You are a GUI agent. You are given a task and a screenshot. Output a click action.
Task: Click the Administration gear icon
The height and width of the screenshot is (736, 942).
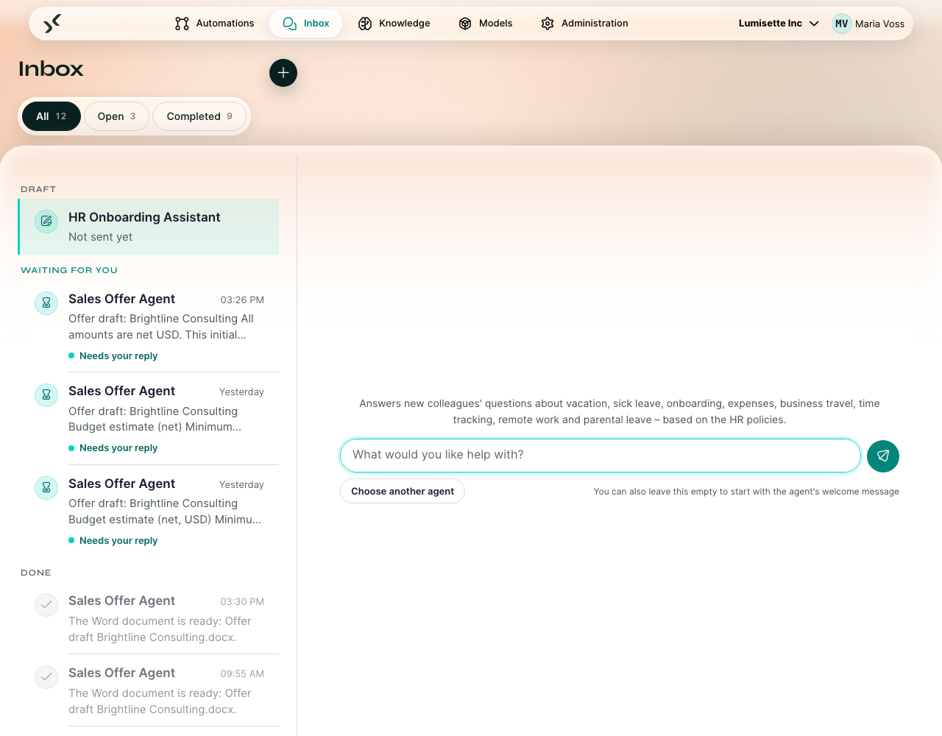(x=548, y=24)
